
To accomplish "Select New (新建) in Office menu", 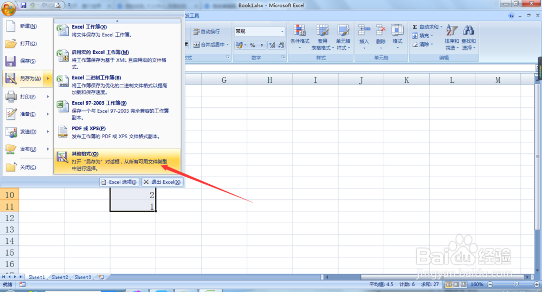I will pyautogui.click(x=27, y=26).
